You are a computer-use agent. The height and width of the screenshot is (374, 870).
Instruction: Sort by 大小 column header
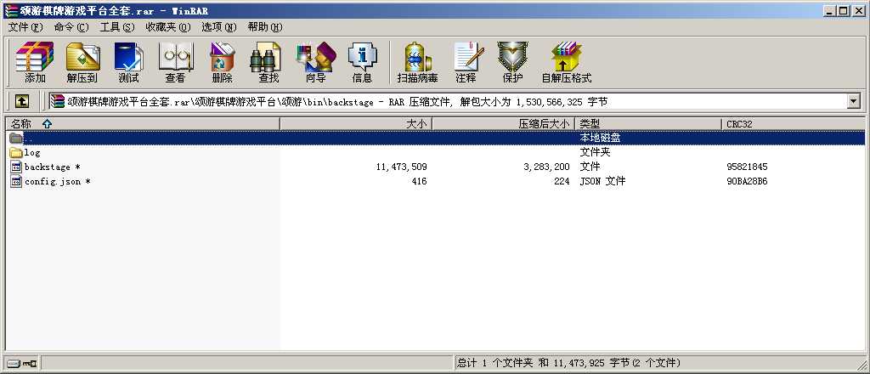click(x=356, y=124)
